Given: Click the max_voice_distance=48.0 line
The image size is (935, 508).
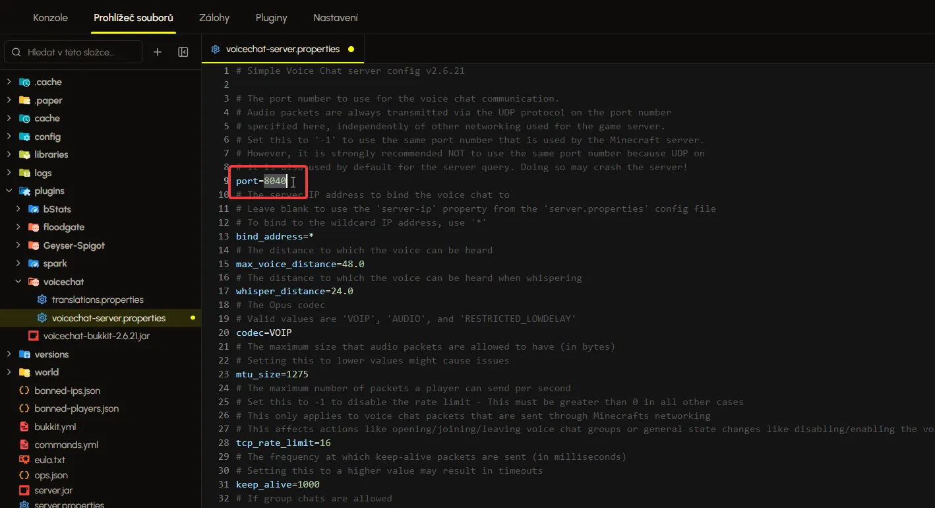Looking at the screenshot, I should pos(300,264).
